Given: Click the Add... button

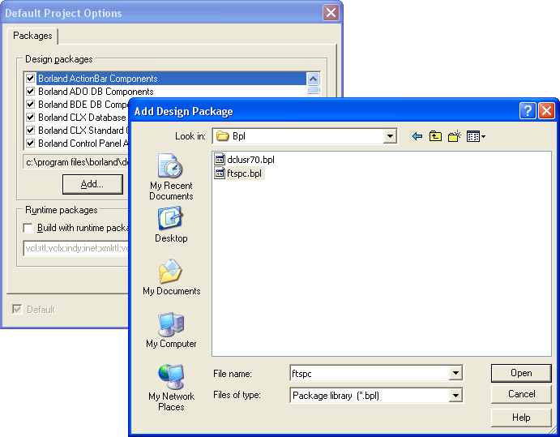Looking at the screenshot, I should click(x=92, y=184).
